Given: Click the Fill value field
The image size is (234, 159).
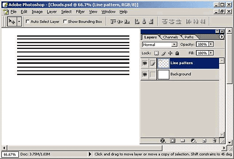Looking at the screenshot, I should point(202,53).
